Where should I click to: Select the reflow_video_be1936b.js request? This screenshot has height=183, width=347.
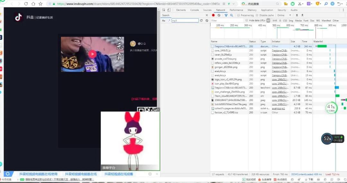click(227, 63)
